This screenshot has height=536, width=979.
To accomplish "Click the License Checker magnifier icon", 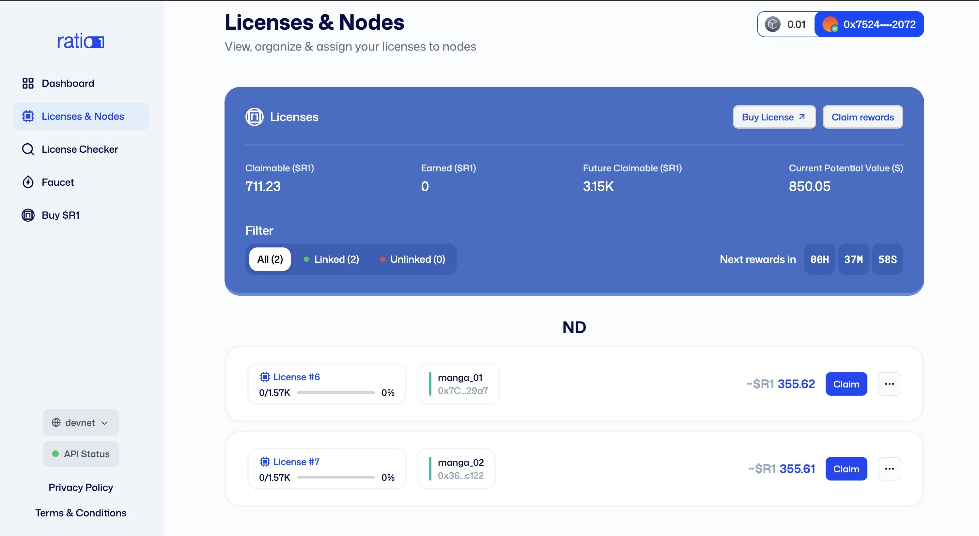I will 28,149.
